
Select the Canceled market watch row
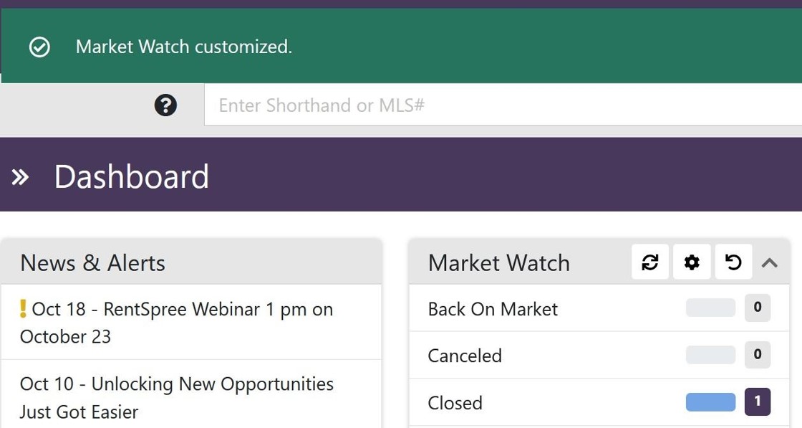(x=599, y=356)
